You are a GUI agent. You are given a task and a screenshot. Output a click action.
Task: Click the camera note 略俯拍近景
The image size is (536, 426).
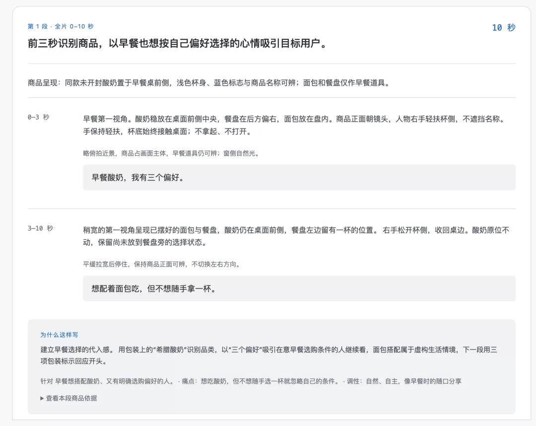(x=171, y=153)
